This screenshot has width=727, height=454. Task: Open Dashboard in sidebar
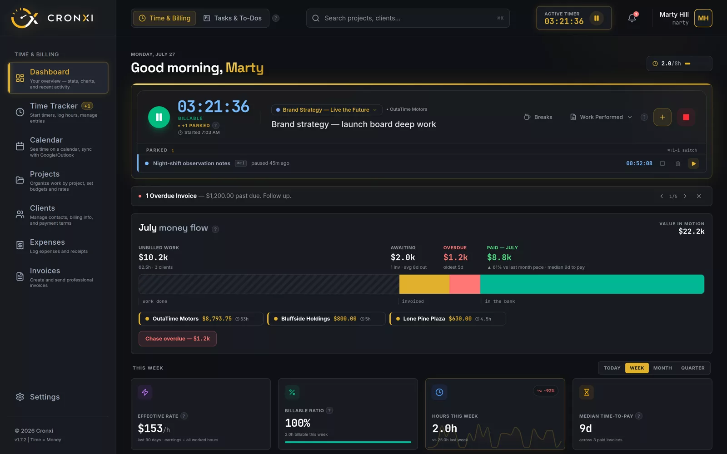pyautogui.click(x=58, y=78)
